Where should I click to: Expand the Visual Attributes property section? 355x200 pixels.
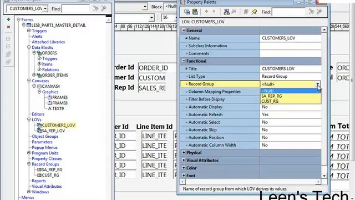pos(184,160)
